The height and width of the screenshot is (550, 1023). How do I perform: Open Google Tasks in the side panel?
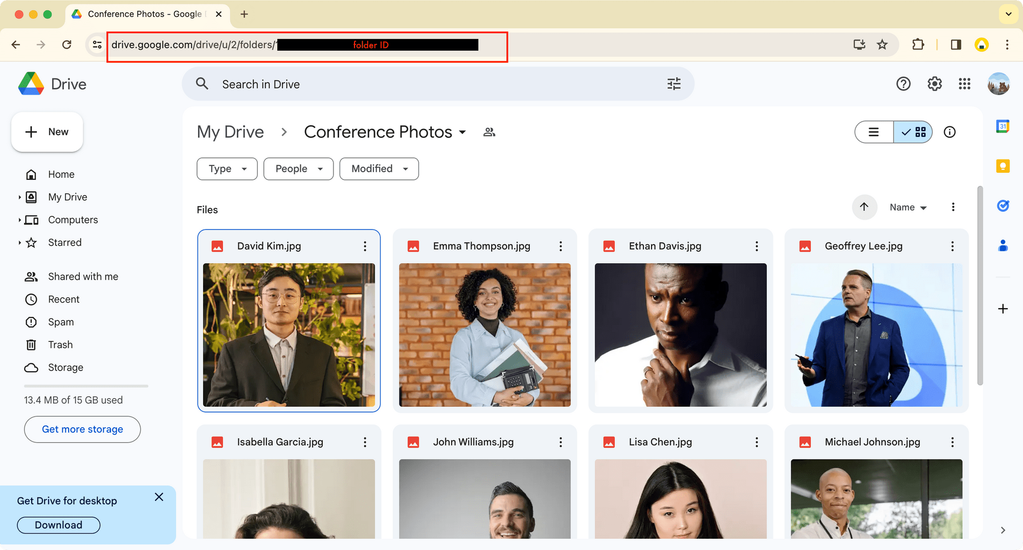point(1003,205)
